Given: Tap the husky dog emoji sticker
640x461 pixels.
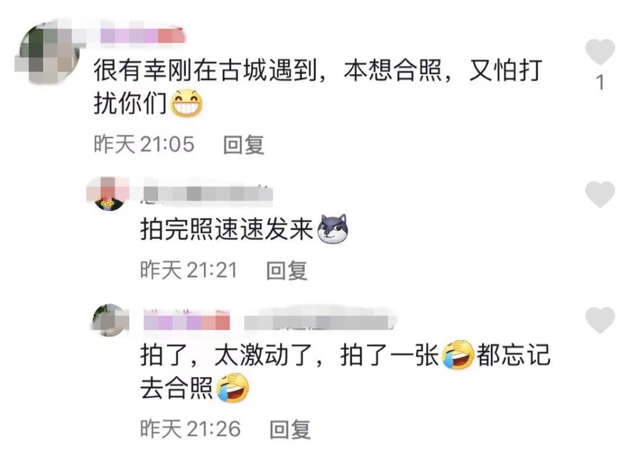Looking at the screenshot, I should (333, 229).
